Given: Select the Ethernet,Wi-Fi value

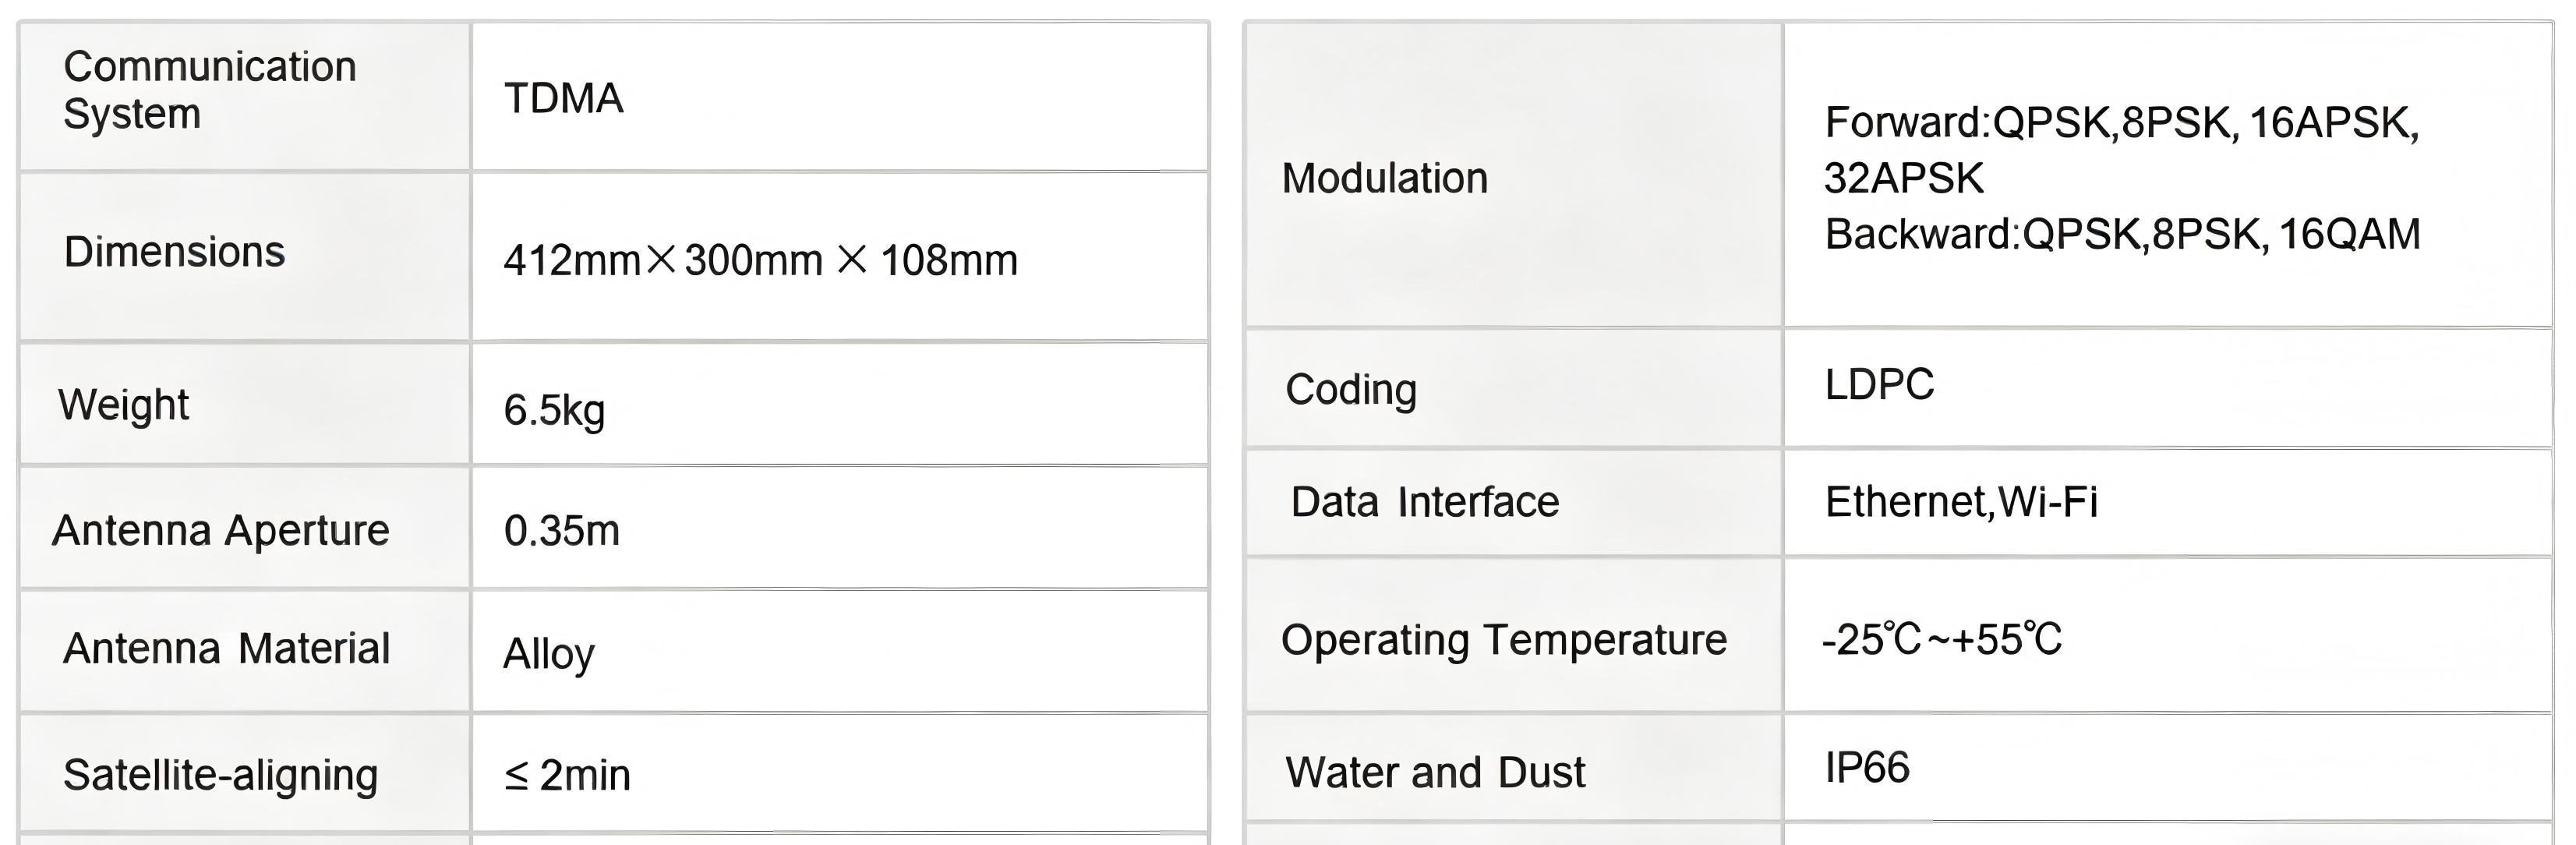Looking at the screenshot, I should click(1961, 502).
